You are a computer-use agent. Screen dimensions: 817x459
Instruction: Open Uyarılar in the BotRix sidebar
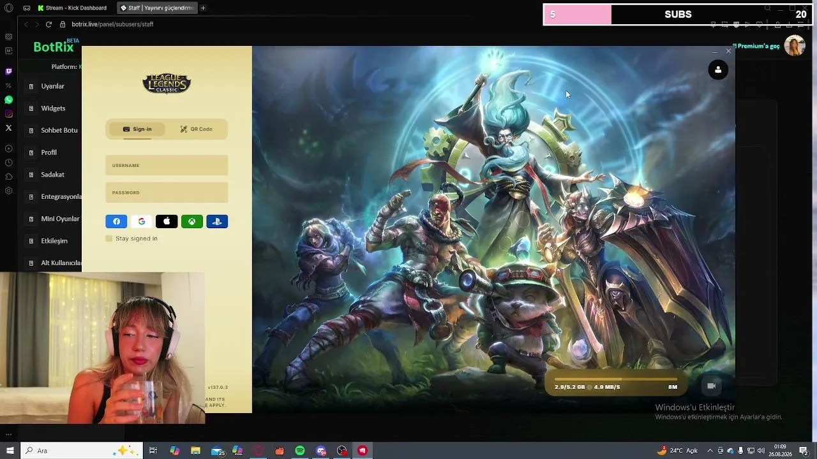[52, 86]
